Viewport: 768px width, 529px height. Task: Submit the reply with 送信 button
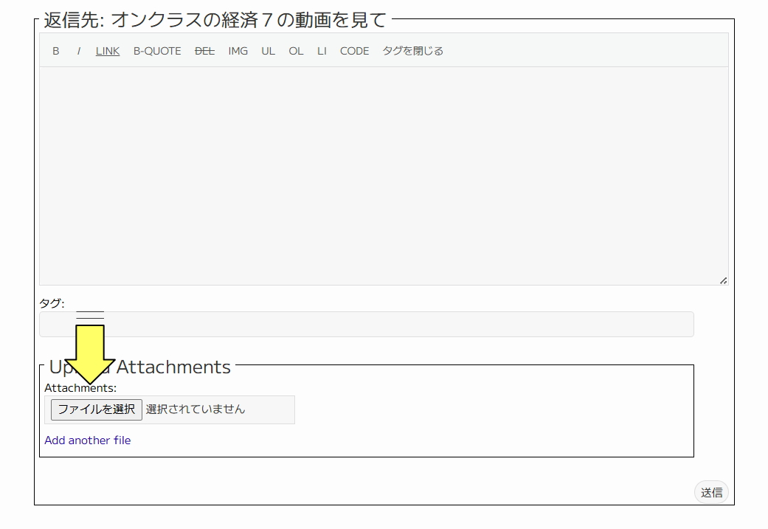click(x=711, y=493)
